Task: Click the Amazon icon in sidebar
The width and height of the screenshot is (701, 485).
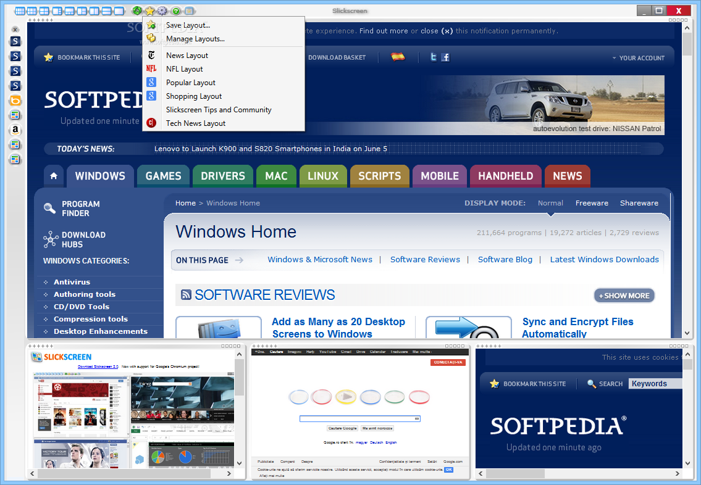Action: [x=15, y=130]
